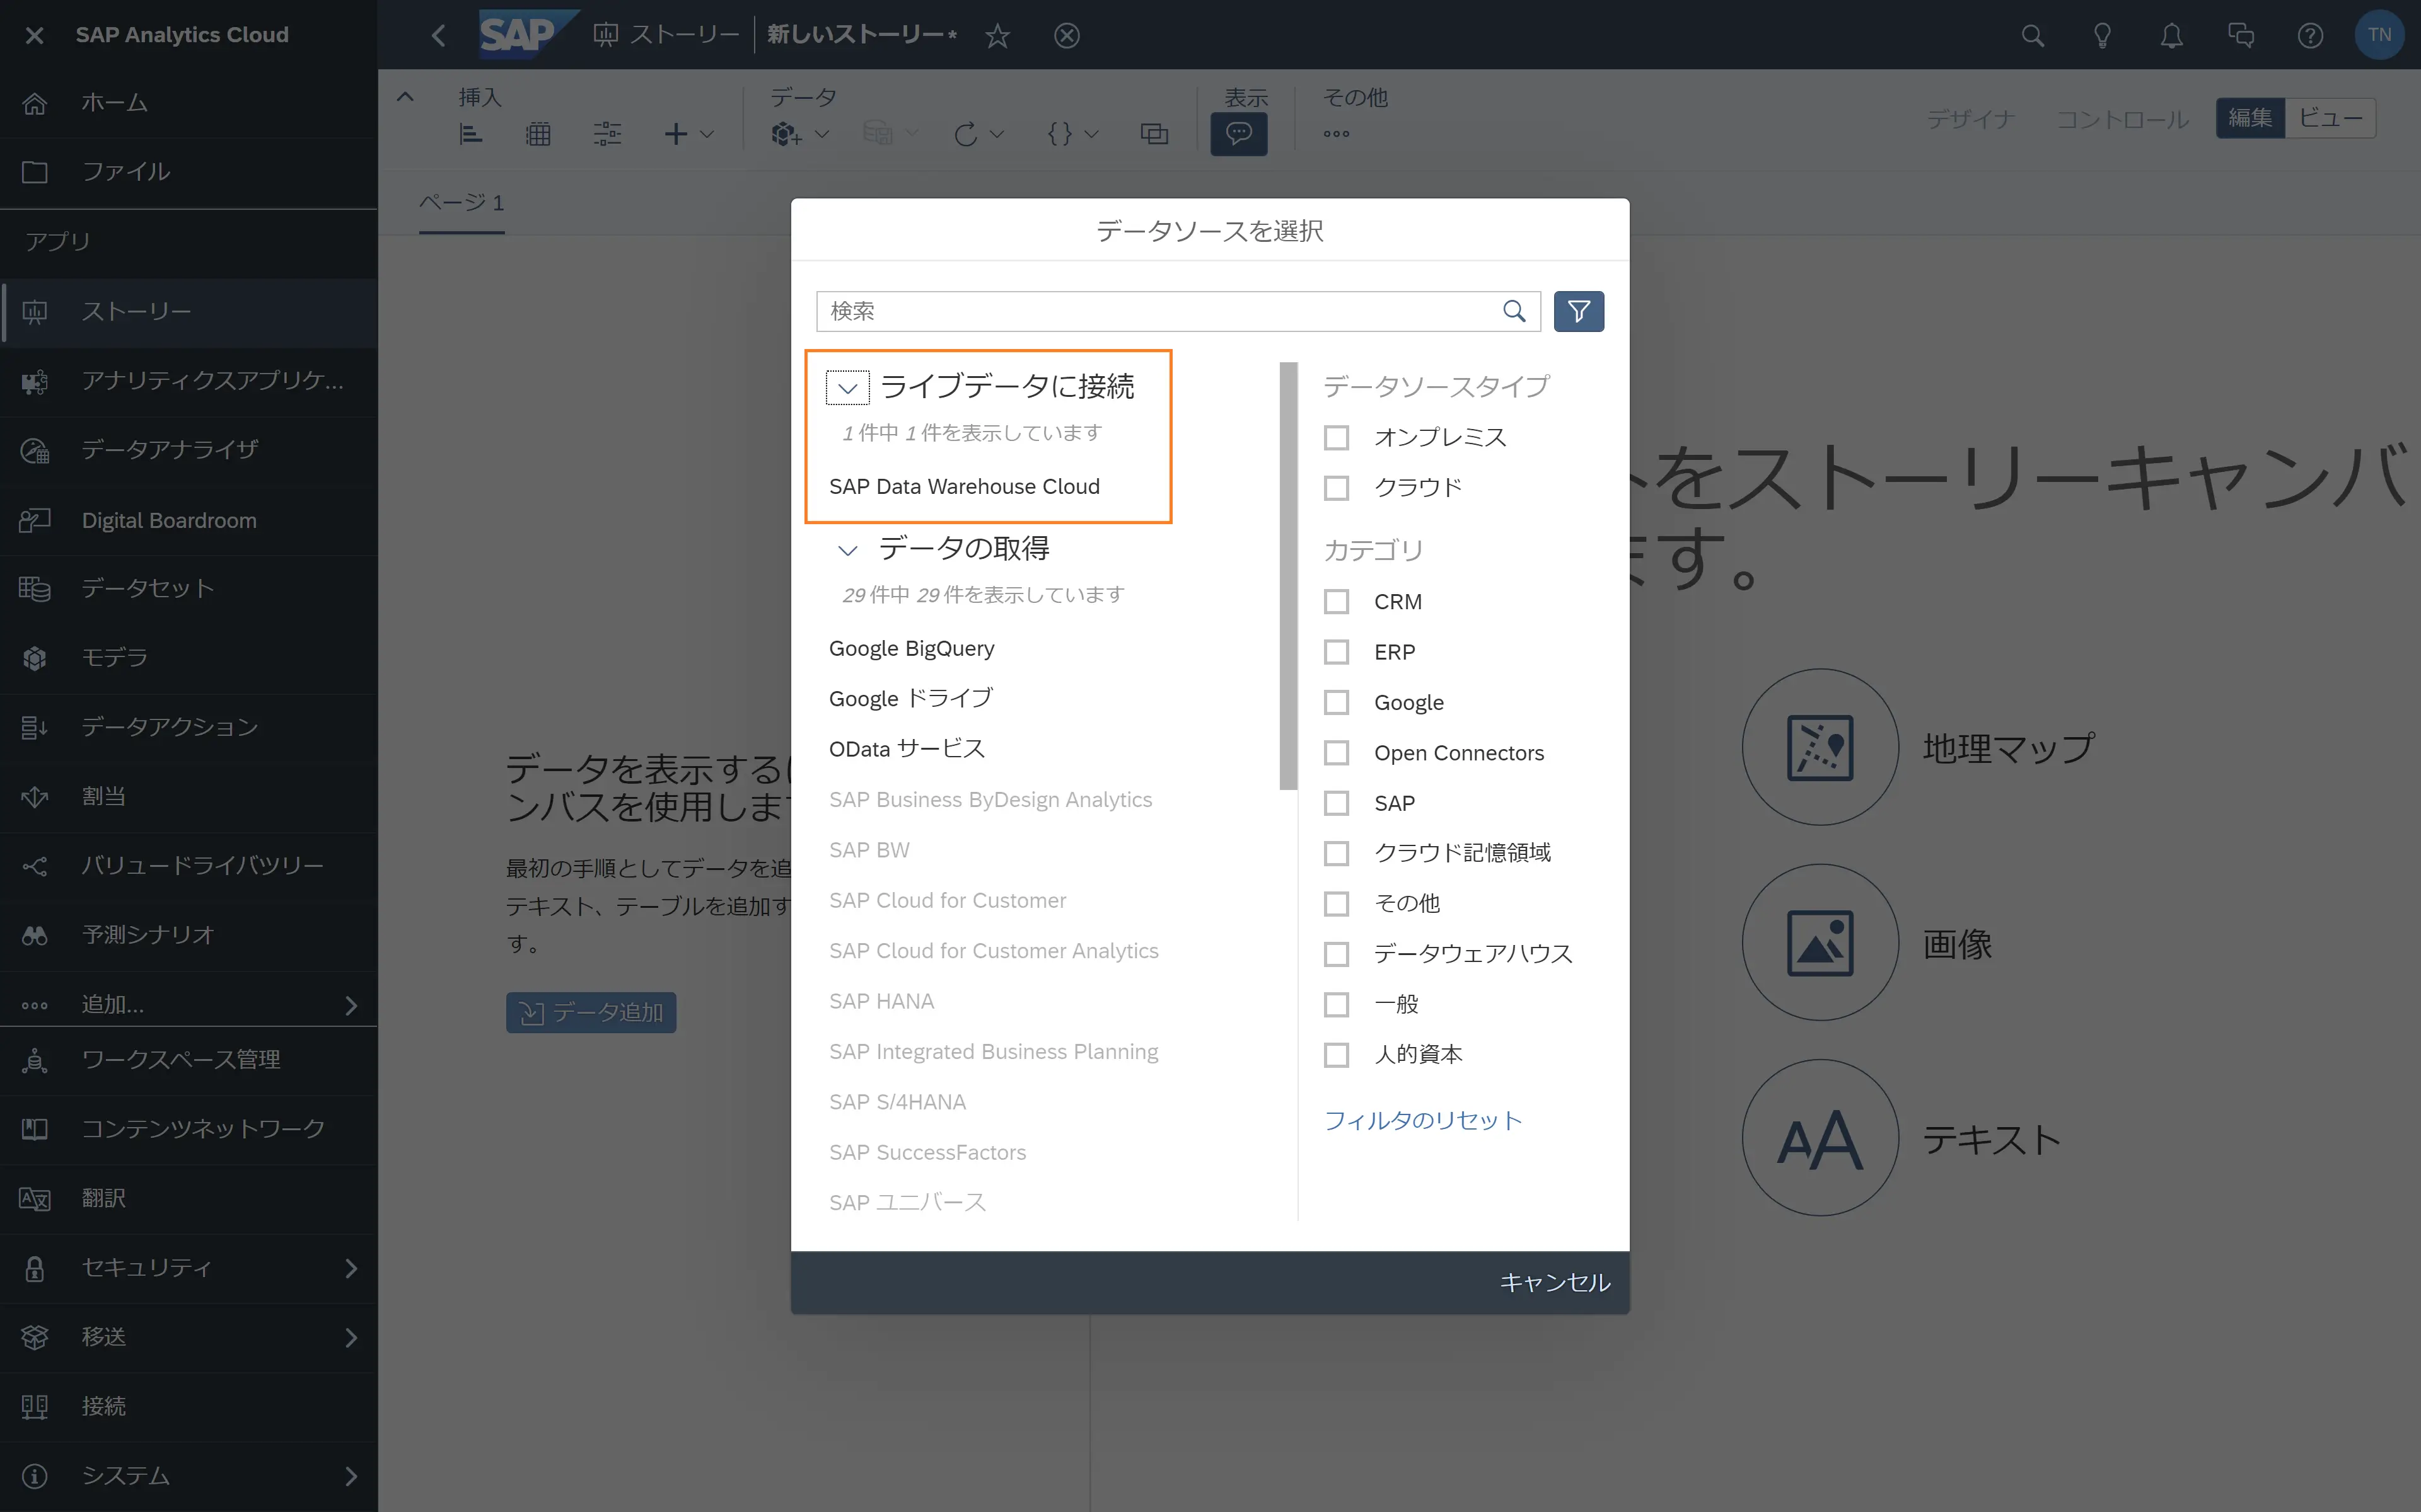Open モデラ in the sidebar
The image size is (2421, 1512).
click(189, 658)
